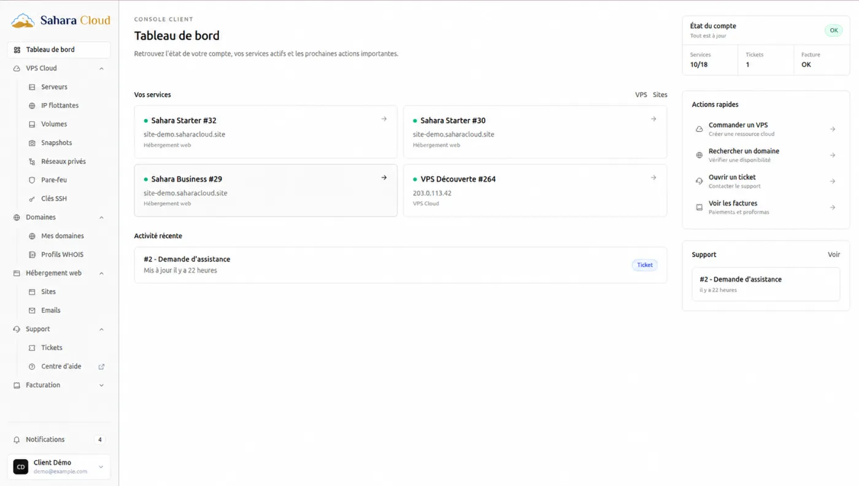
Task: Open the Client Démo account dropdown
Action: coord(59,467)
